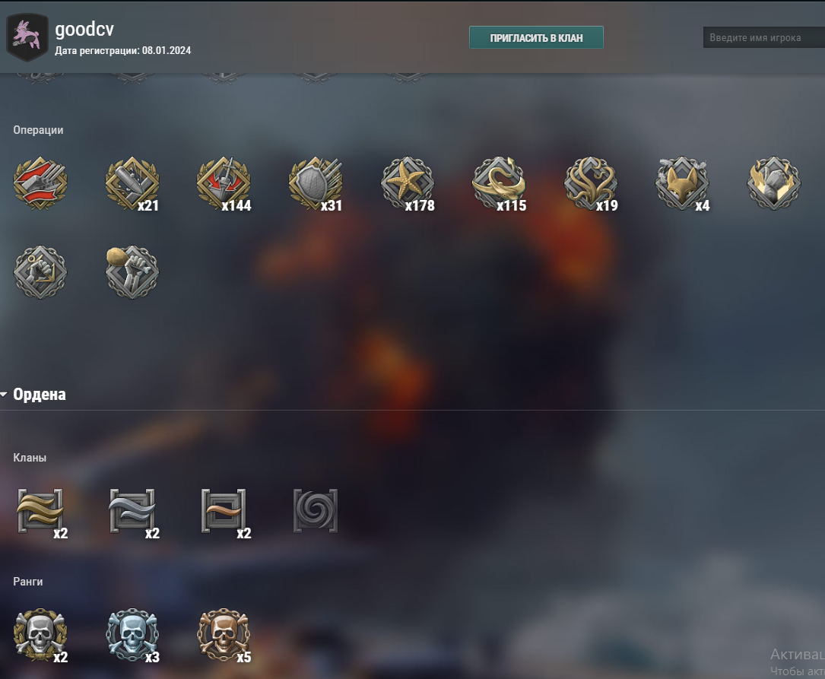Focus the Введите имя игрока search field

tap(764, 37)
